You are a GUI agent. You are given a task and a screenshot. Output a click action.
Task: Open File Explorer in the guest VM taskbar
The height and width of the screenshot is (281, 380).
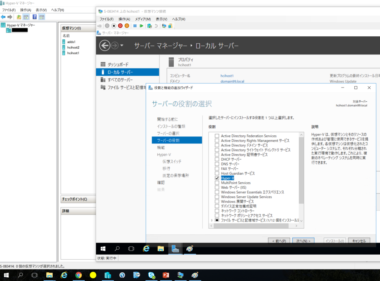point(161,249)
